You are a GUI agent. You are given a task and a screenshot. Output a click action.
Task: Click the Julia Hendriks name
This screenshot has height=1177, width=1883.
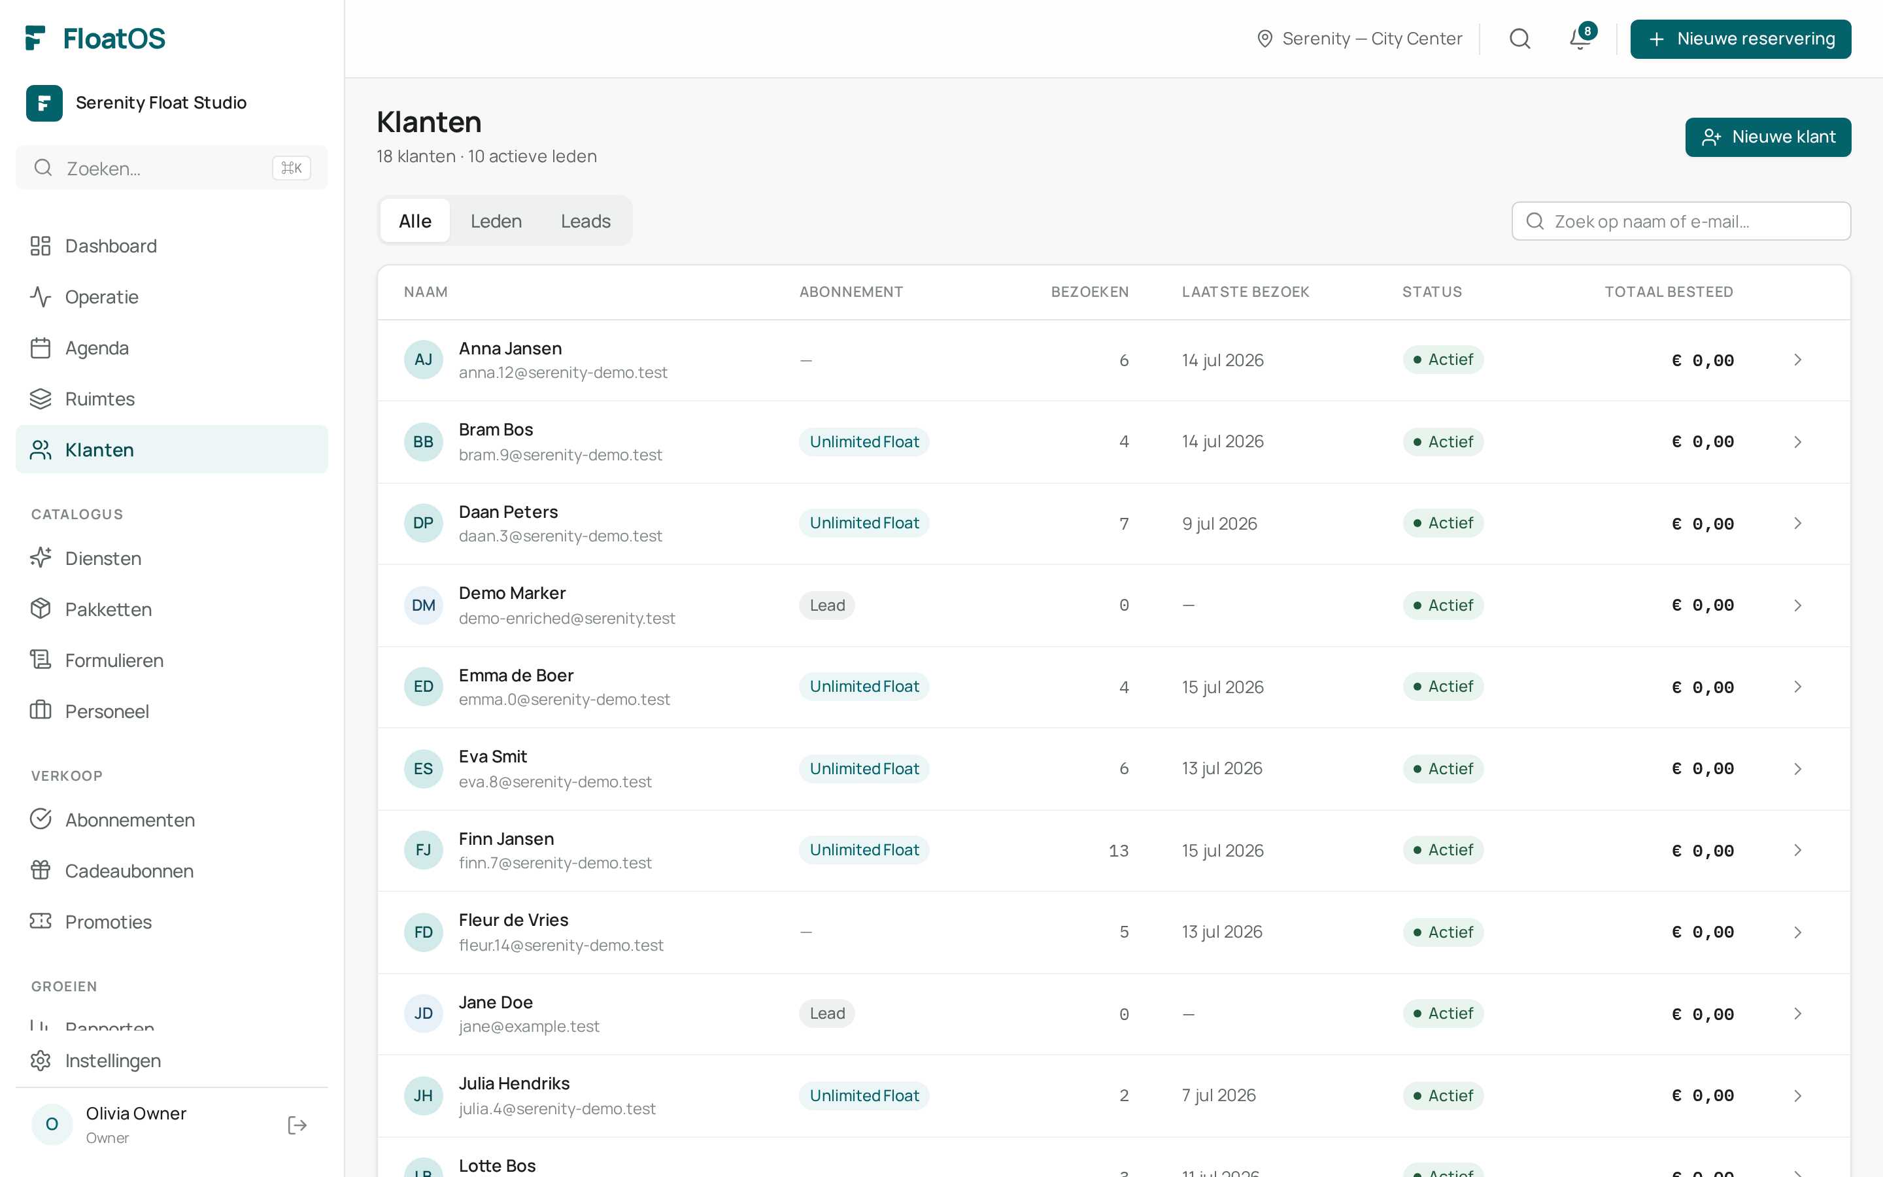(513, 1083)
